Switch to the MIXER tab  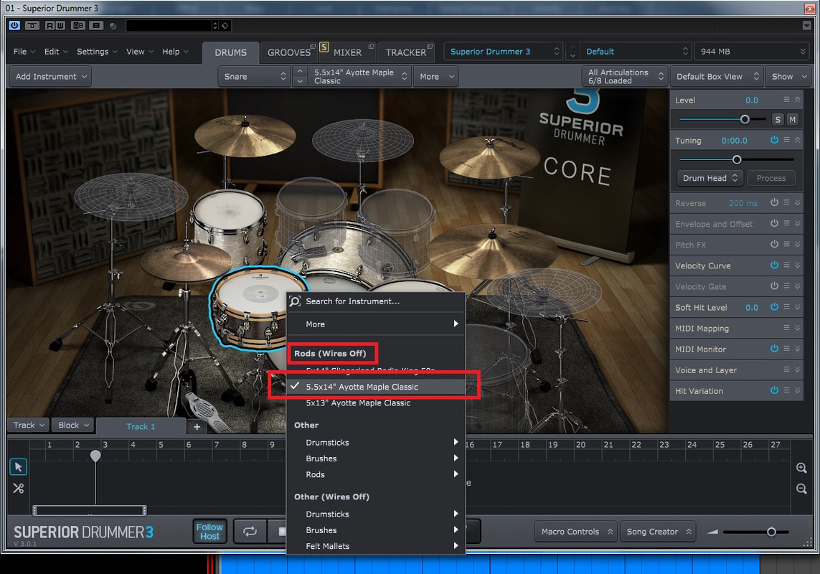click(347, 52)
